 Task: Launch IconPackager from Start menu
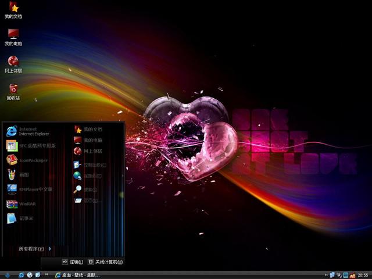27,160
